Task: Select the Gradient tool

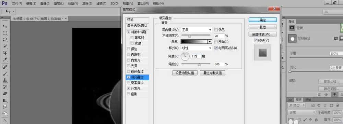Action: pyautogui.click(x=5, y=100)
